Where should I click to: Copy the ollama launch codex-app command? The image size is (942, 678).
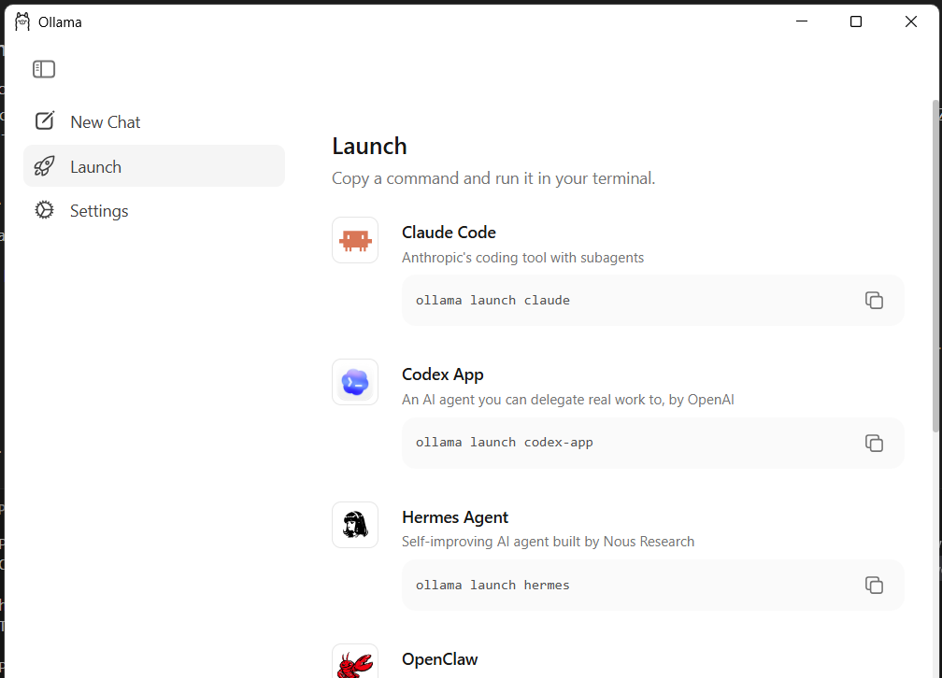pos(874,444)
